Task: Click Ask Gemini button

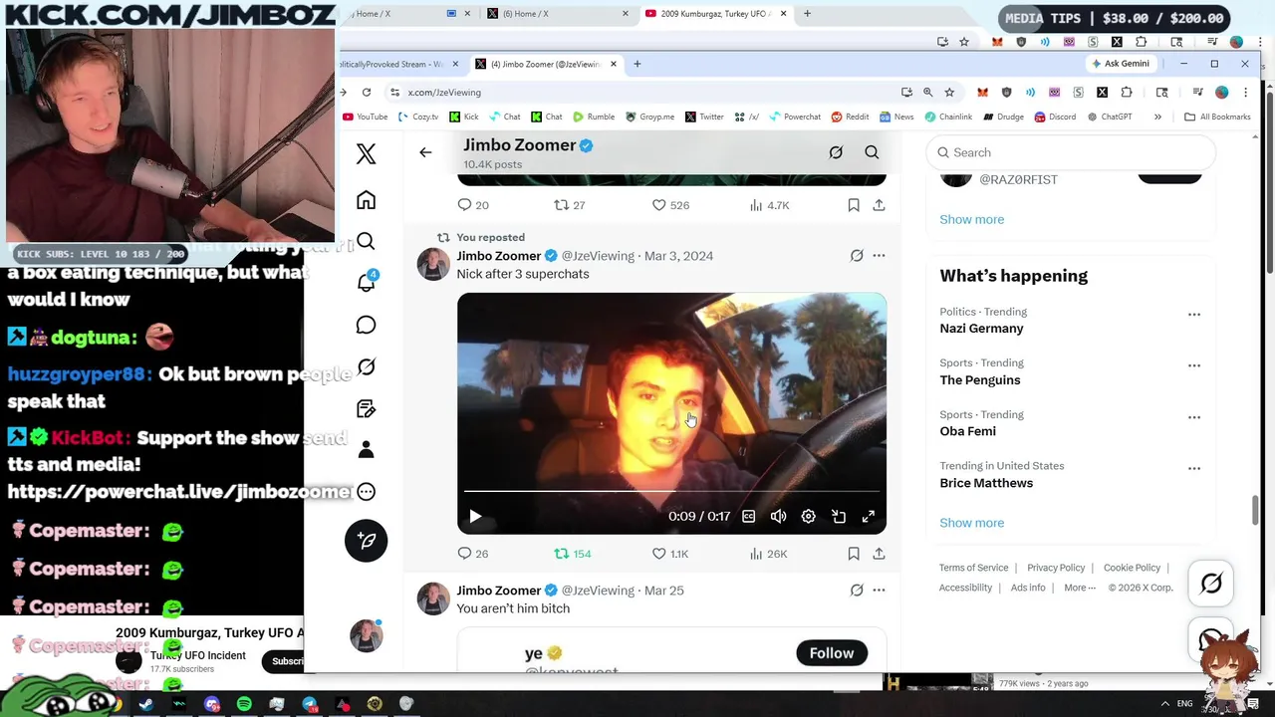Action: coord(1121,64)
